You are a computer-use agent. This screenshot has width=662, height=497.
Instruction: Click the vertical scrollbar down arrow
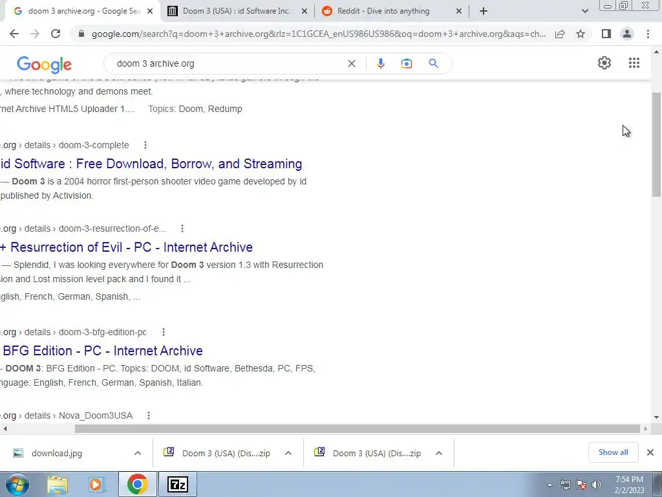click(656, 417)
